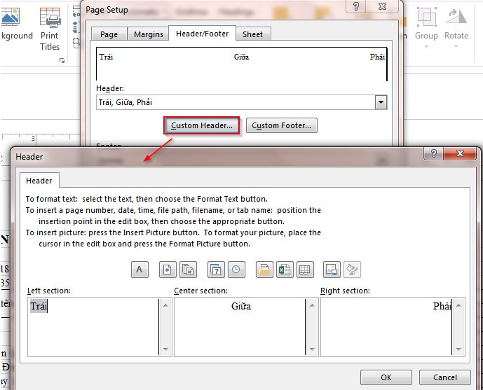Click inside the Right section edit box
Image resolution: width=483 pixels, height=390 pixels.
pos(386,327)
